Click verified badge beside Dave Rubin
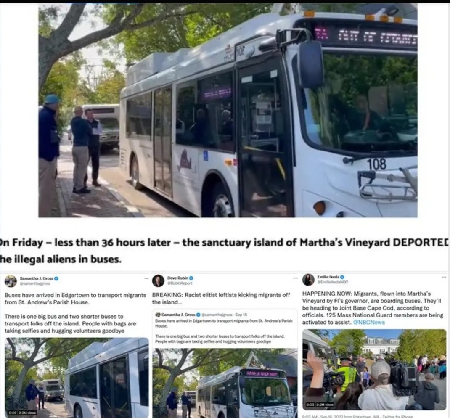The height and width of the screenshot is (418, 450). click(191, 278)
